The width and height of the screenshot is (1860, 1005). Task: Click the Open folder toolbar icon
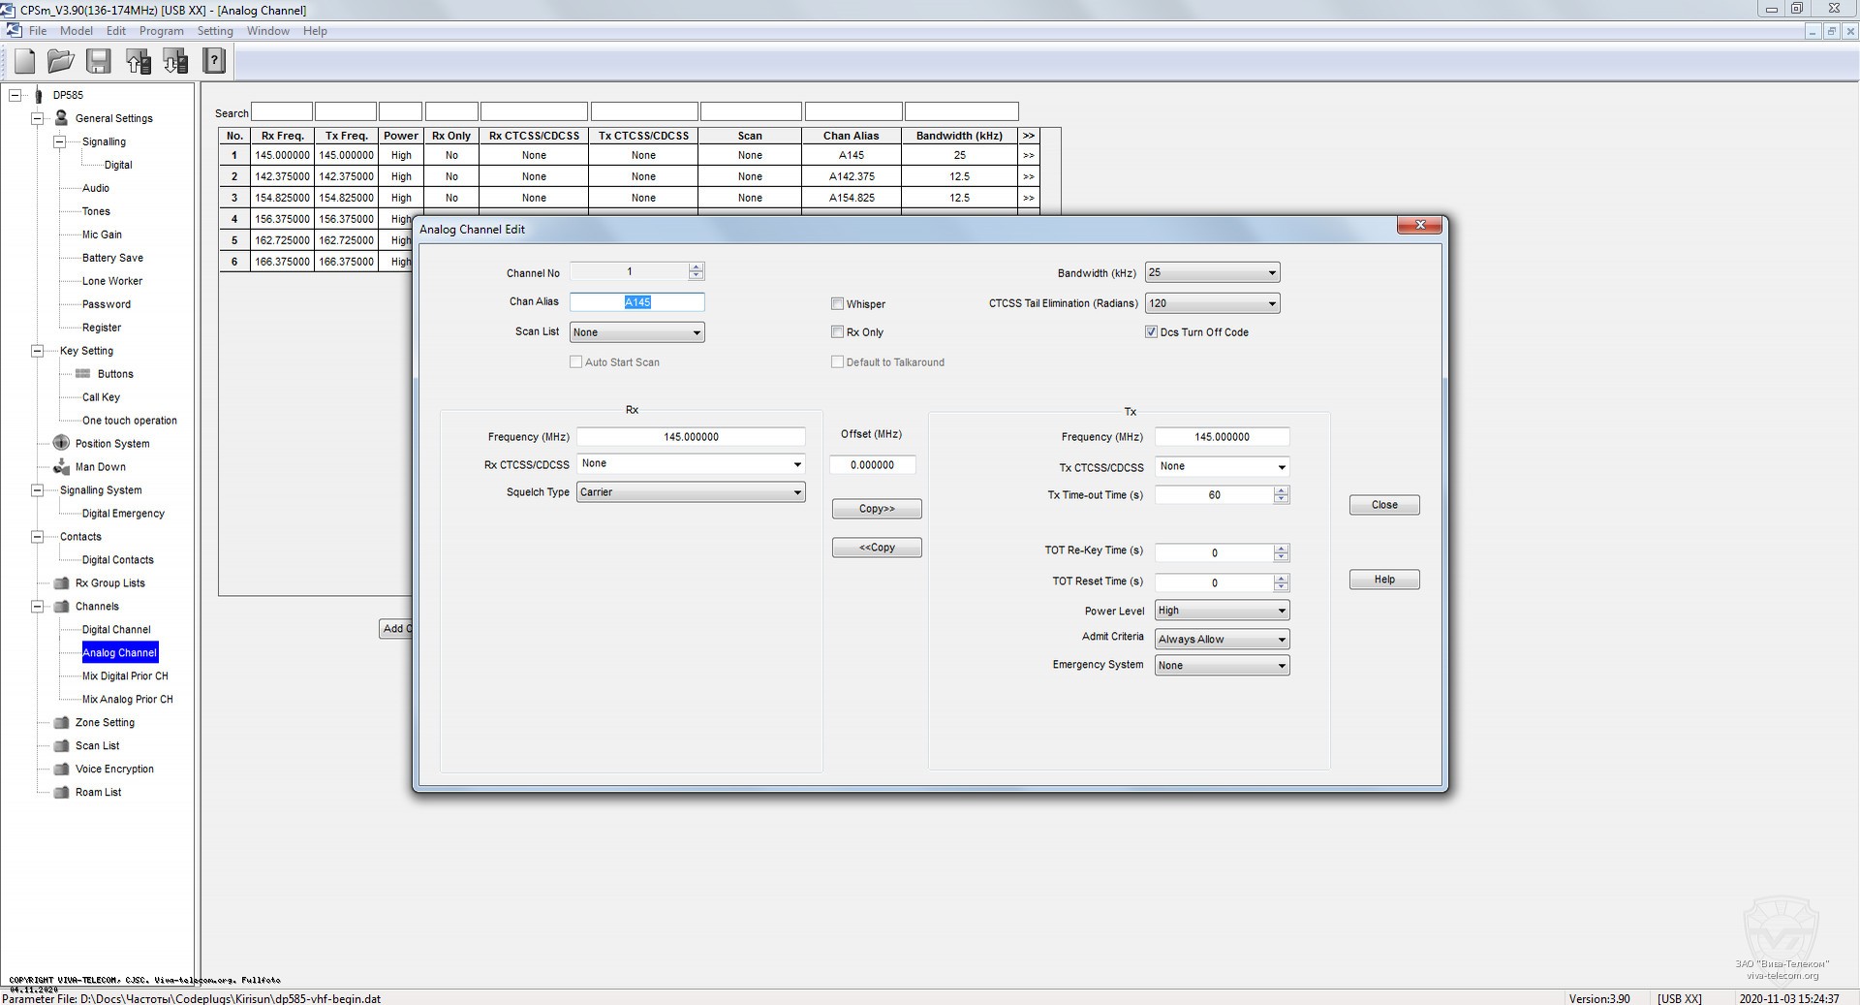click(61, 62)
